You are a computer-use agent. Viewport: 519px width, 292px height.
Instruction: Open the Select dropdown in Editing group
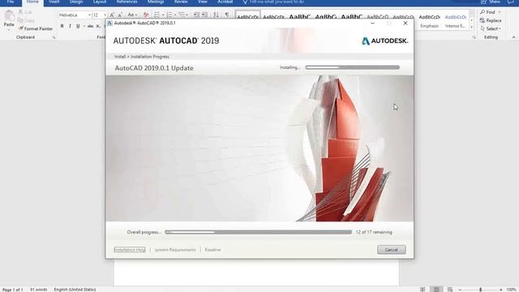[491, 28]
